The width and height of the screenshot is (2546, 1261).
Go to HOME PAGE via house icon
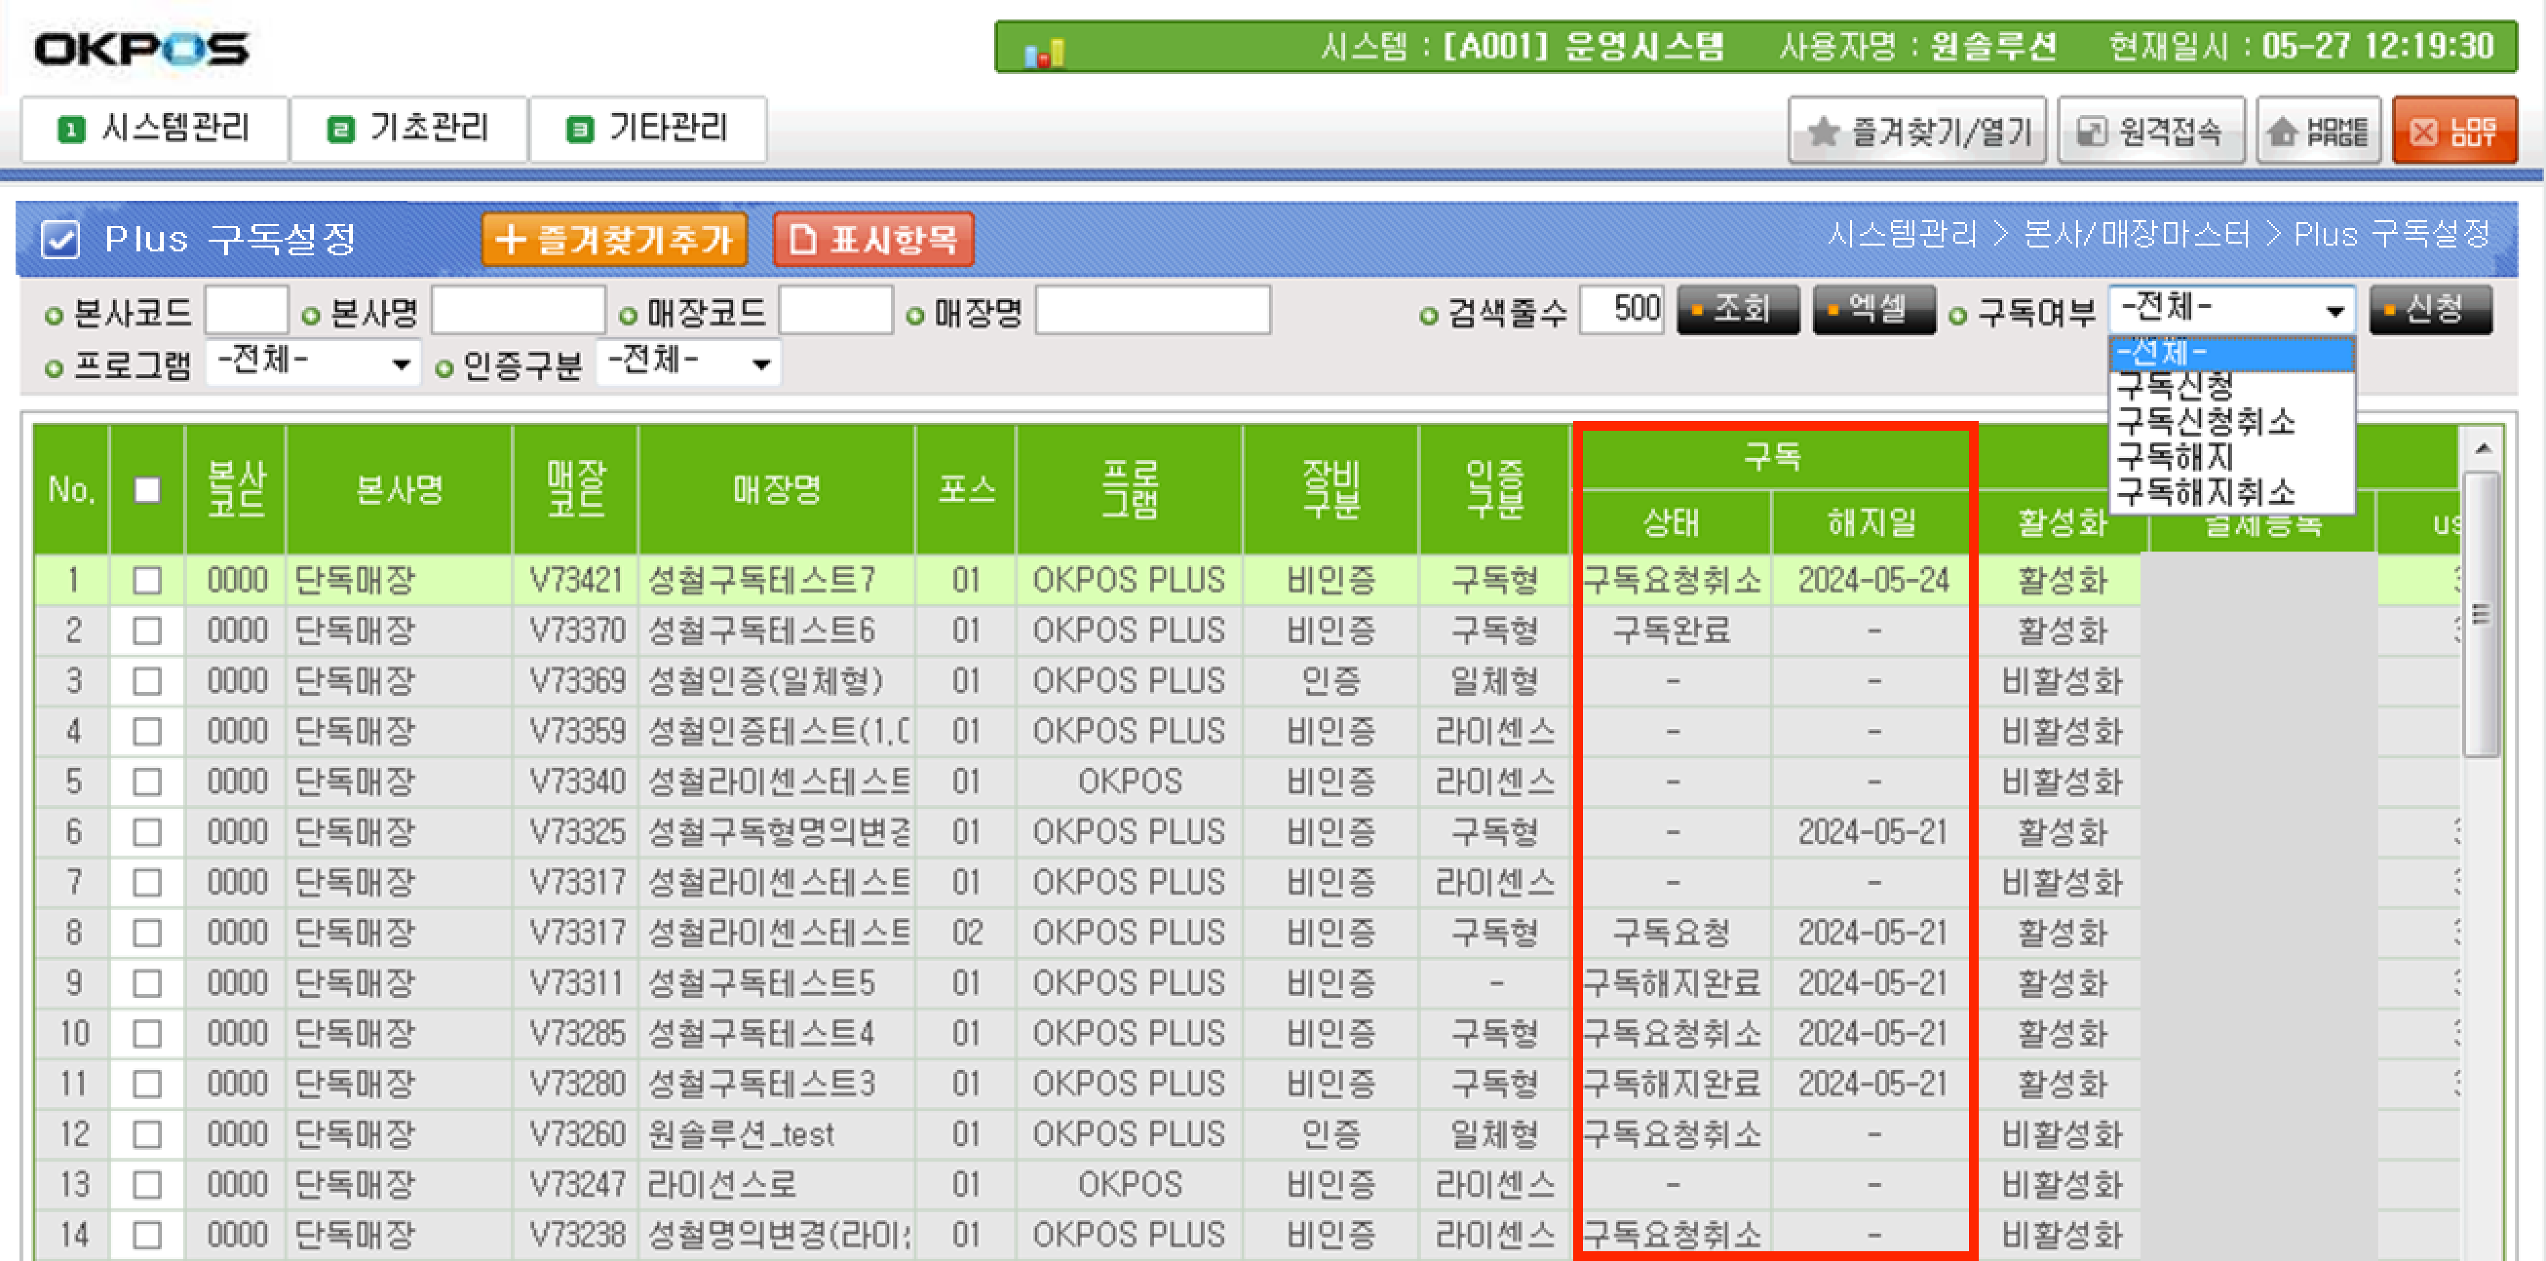click(2319, 131)
